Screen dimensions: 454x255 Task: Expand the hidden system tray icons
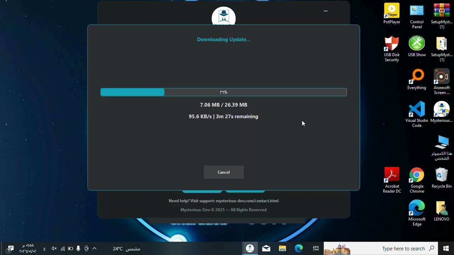94,249
